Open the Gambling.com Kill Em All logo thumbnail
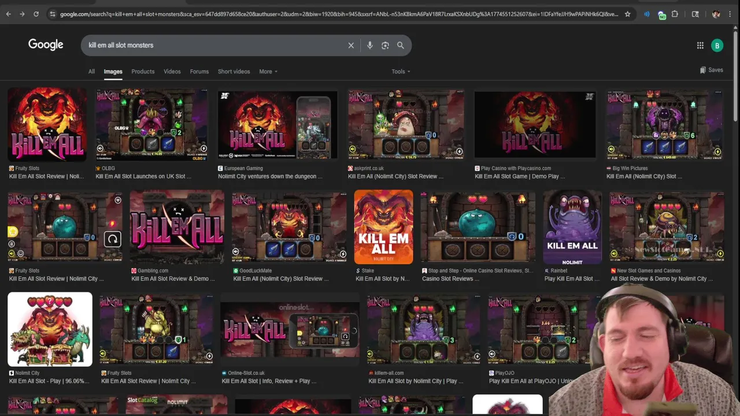The width and height of the screenshot is (740, 416). (177, 227)
